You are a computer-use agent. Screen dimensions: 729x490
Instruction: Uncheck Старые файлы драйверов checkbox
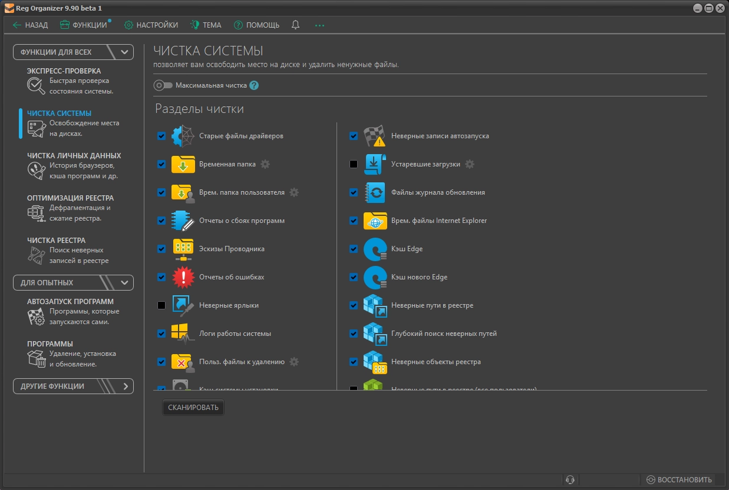(161, 136)
